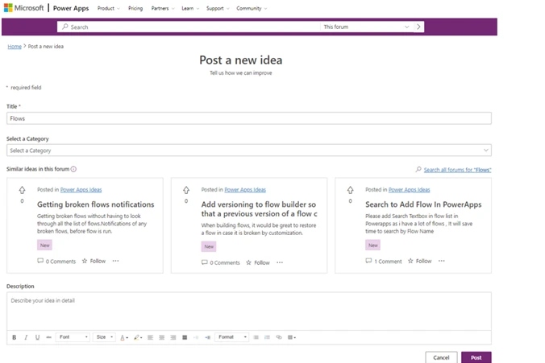Open the Size dropdown in editor toolbar
This screenshot has height=363, width=545.
click(x=104, y=337)
